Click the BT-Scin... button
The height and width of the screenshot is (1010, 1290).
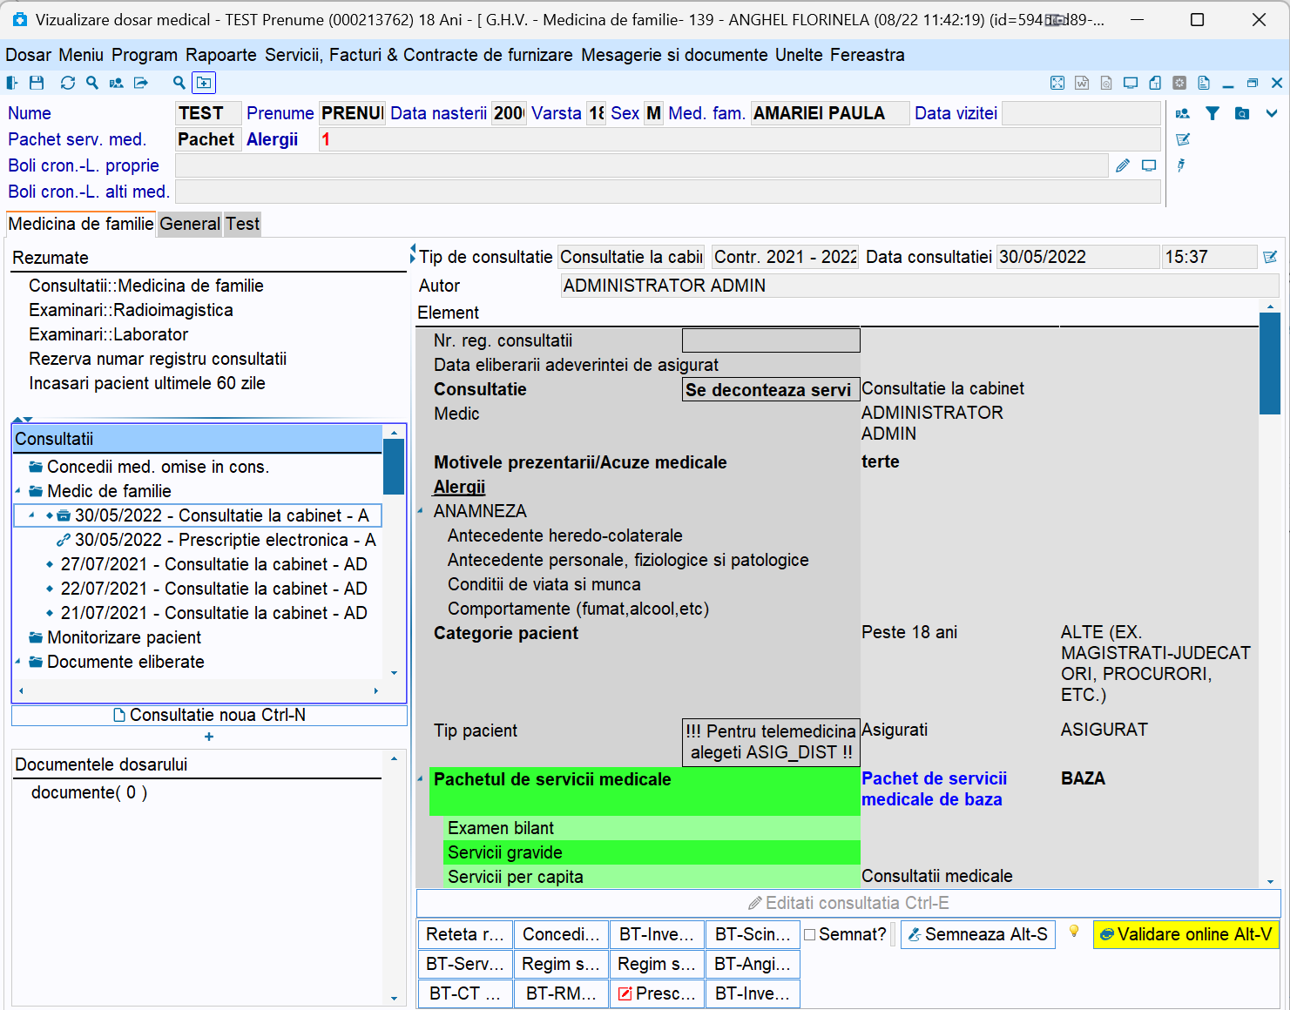753,934
